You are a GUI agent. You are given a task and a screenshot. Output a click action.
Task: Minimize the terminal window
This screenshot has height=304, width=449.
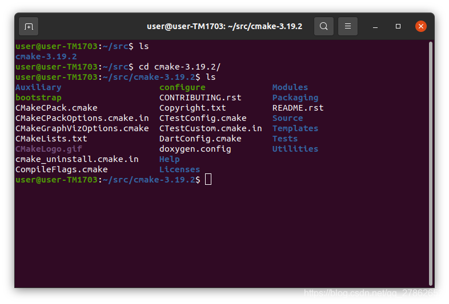[x=375, y=27]
